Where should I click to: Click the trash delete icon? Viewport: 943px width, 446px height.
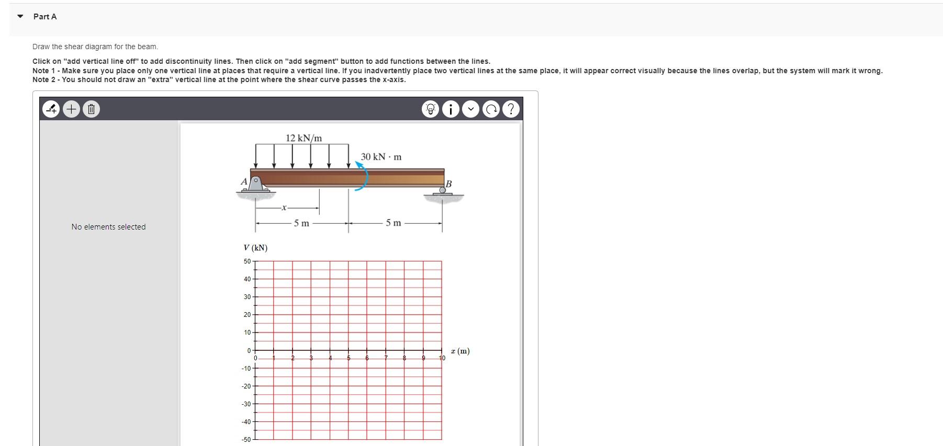91,109
